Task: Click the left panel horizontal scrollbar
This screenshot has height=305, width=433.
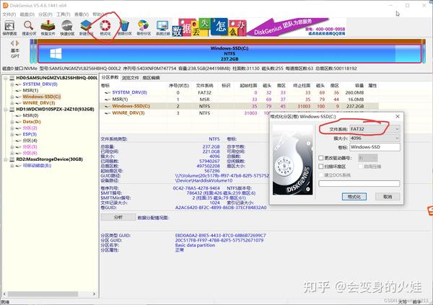Action: click(x=50, y=294)
